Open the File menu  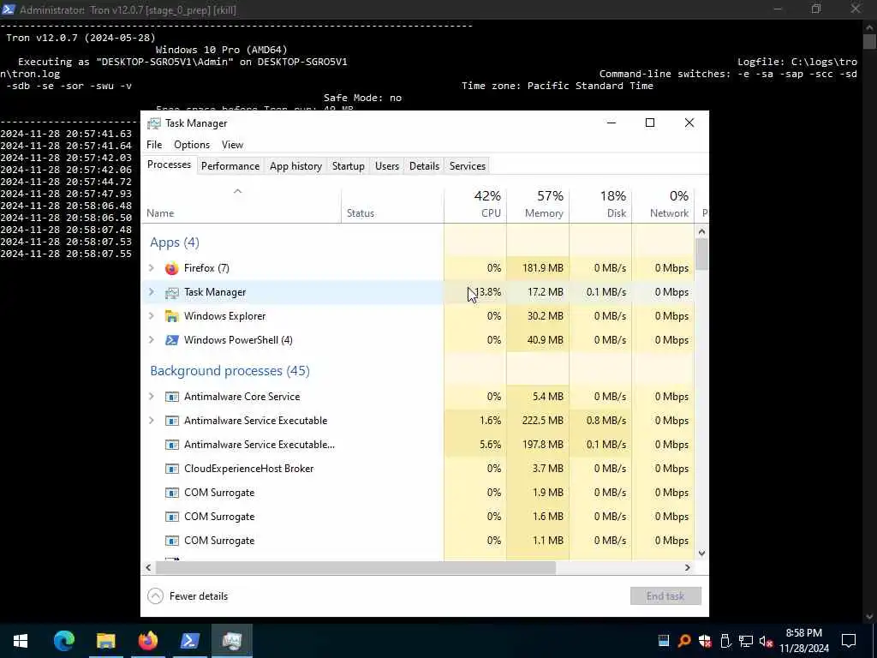click(154, 145)
